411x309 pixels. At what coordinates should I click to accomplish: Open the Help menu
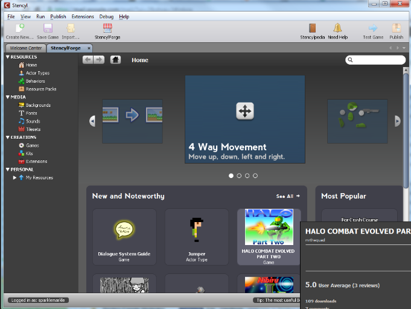pyautogui.click(x=124, y=16)
